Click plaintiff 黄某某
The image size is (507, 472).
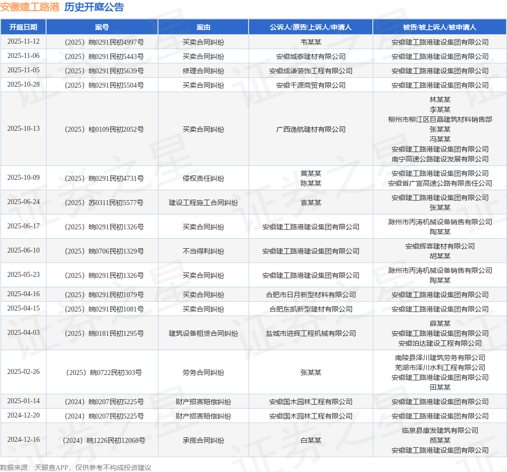311,173
